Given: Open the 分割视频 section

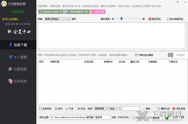Looking at the screenshot, I should [x=18, y=69].
